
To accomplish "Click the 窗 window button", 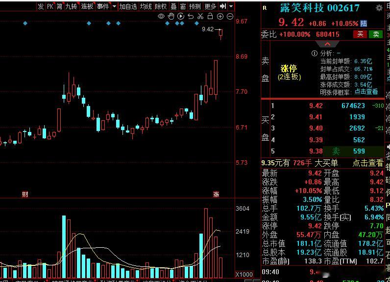I will click(x=183, y=6).
